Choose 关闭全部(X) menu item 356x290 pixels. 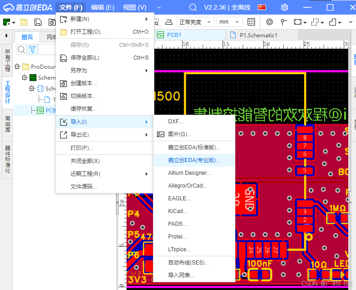(x=105, y=161)
